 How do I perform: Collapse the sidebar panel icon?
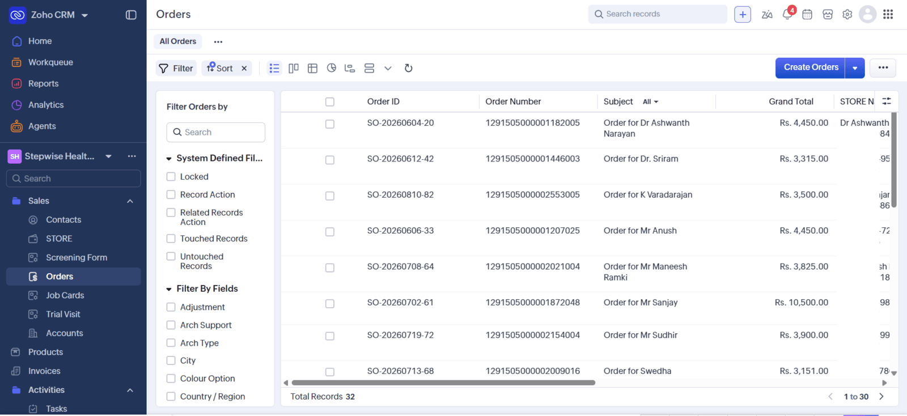(131, 15)
